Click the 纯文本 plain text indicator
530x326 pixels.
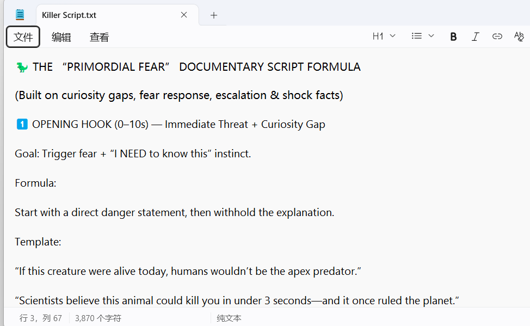pos(229,318)
